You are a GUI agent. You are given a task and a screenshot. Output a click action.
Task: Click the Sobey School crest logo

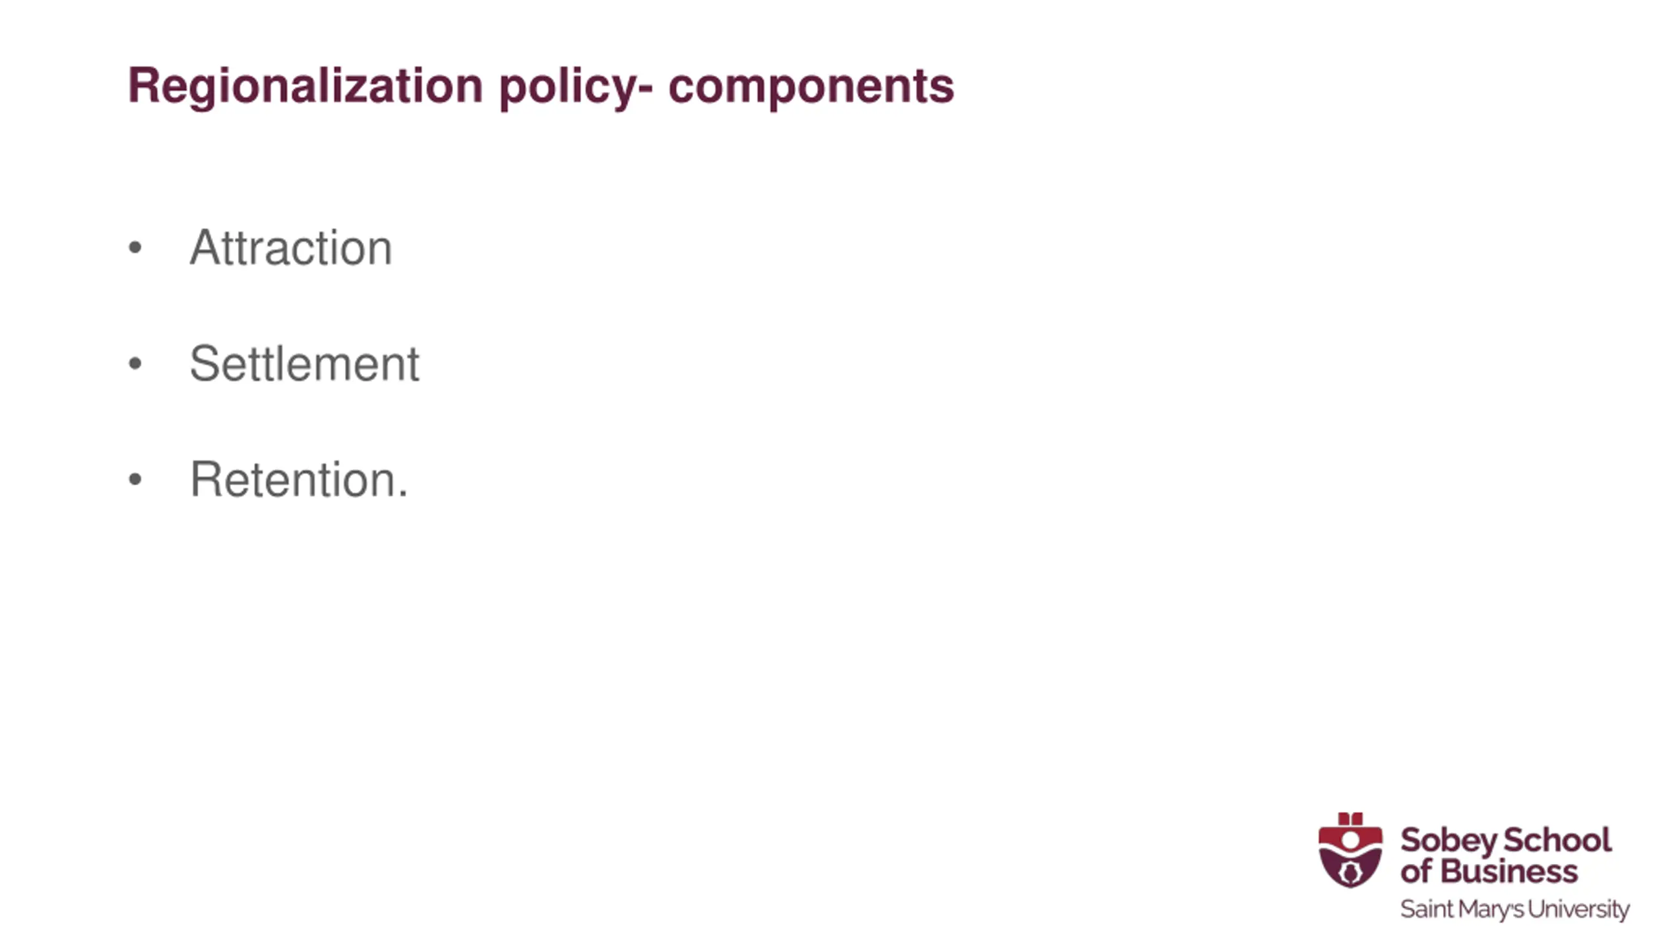click(1350, 850)
